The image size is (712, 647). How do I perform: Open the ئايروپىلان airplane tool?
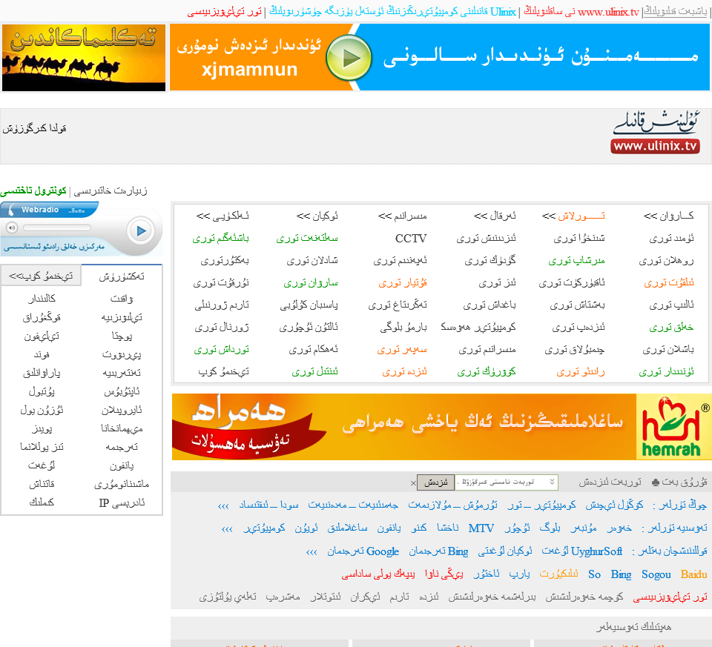click(x=122, y=410)
